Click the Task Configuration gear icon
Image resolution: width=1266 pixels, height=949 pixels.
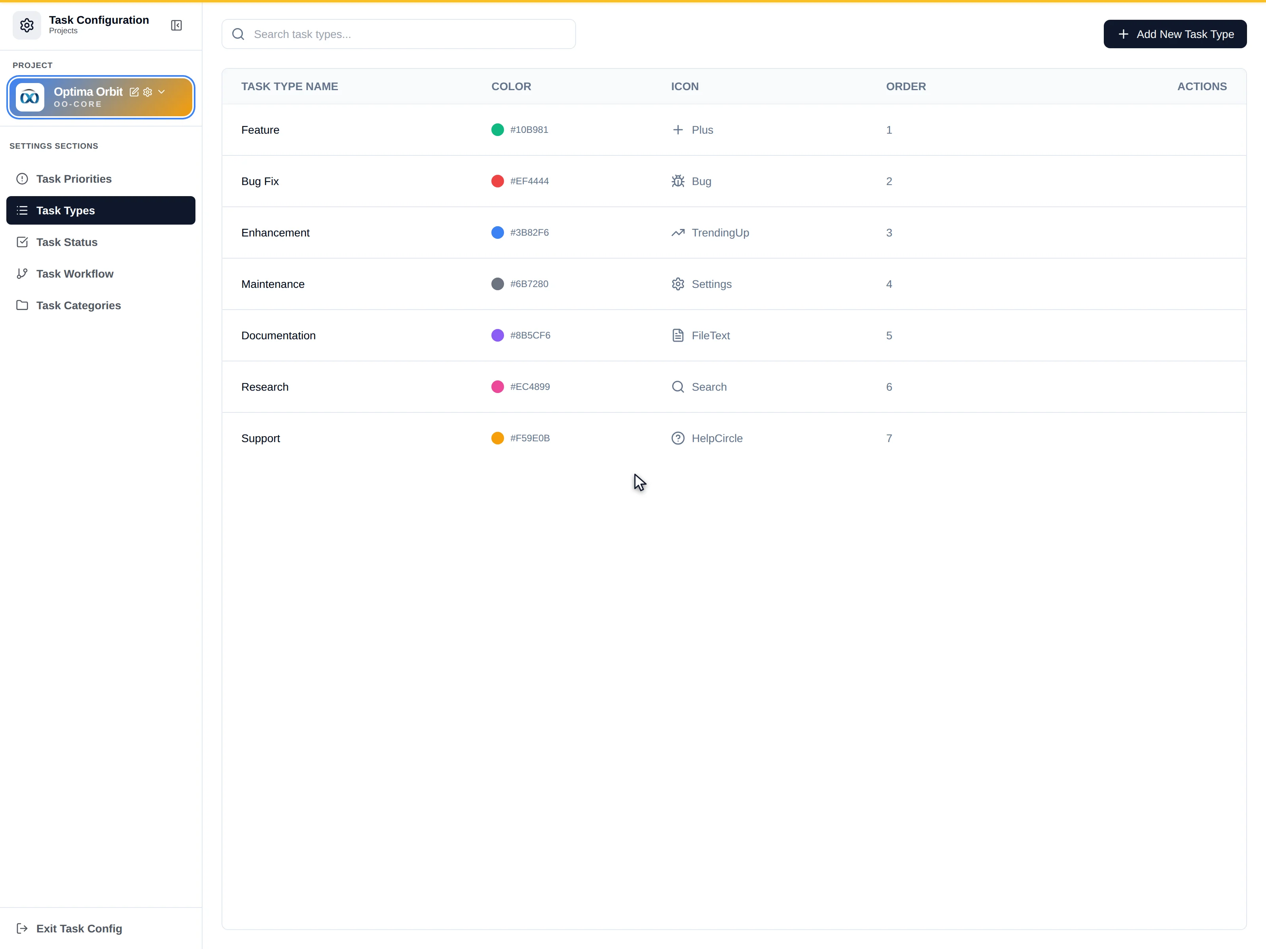tap(27, 25)
